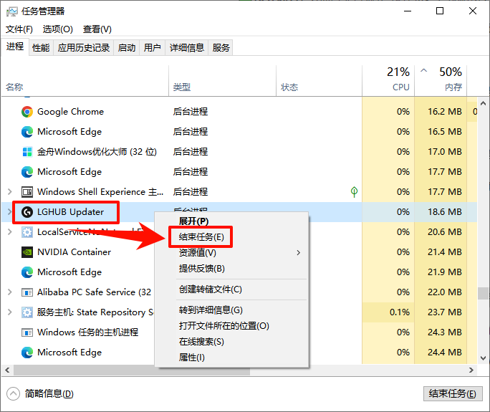
Task: Click the 金舟Windows优化大师 process icon
Action: pyautogui.click(x=27, y=152)
